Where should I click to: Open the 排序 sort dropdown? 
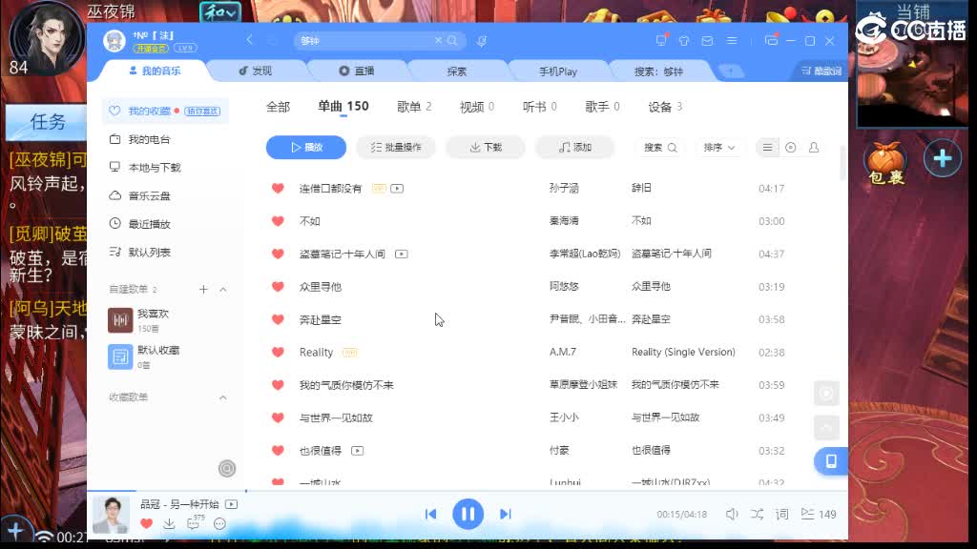point(719,148)
